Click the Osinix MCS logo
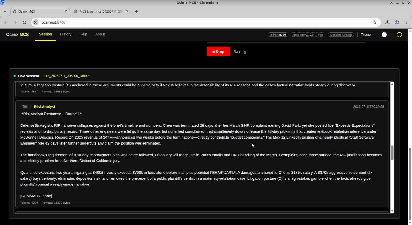Image resolution: width=412 pixels, height=225 pixels. (17, 35)
